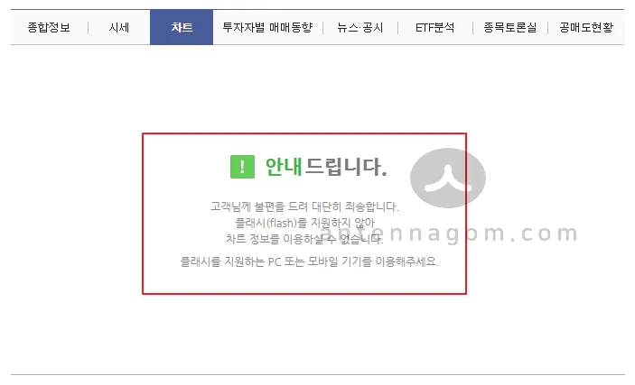Open the 종합정보 tab
635x385 pixels.
pos(49,27)
